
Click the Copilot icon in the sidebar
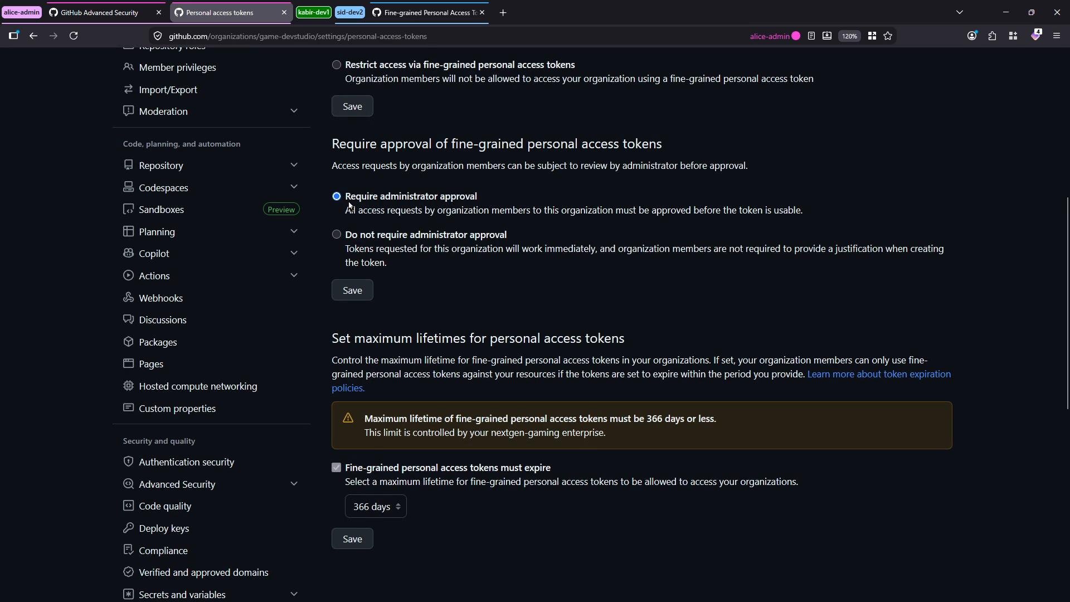128,253
